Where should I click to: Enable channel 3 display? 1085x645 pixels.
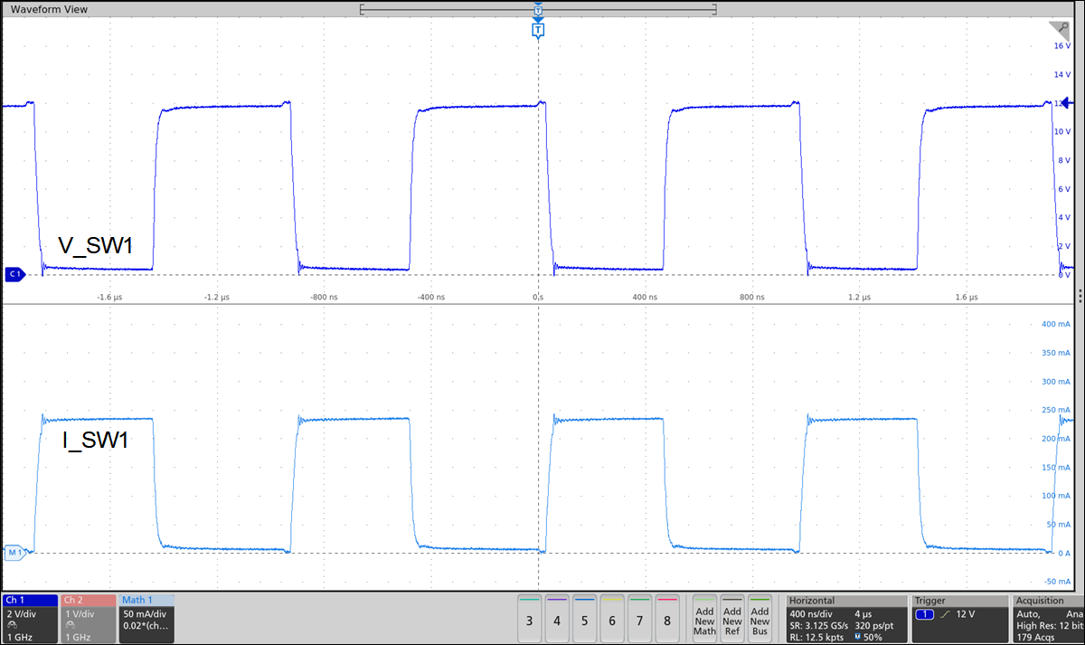[x=529, y=619]
